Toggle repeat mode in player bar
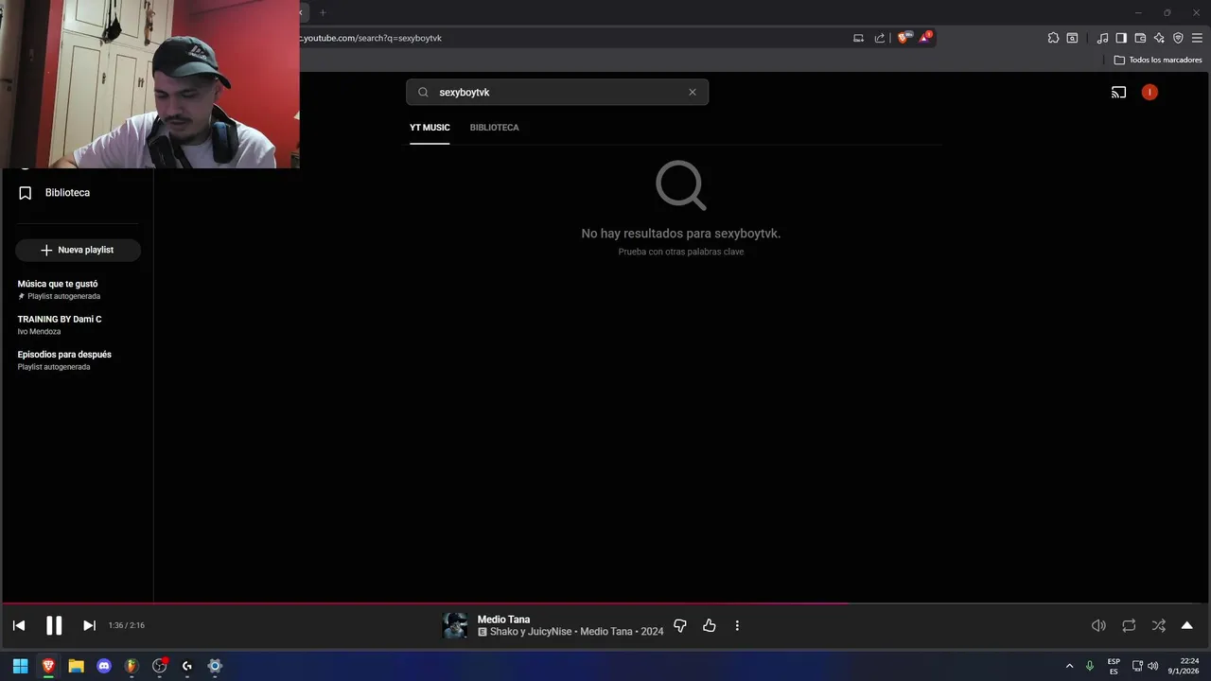The image size is (1211, 681). click(x=1129, y=625)
